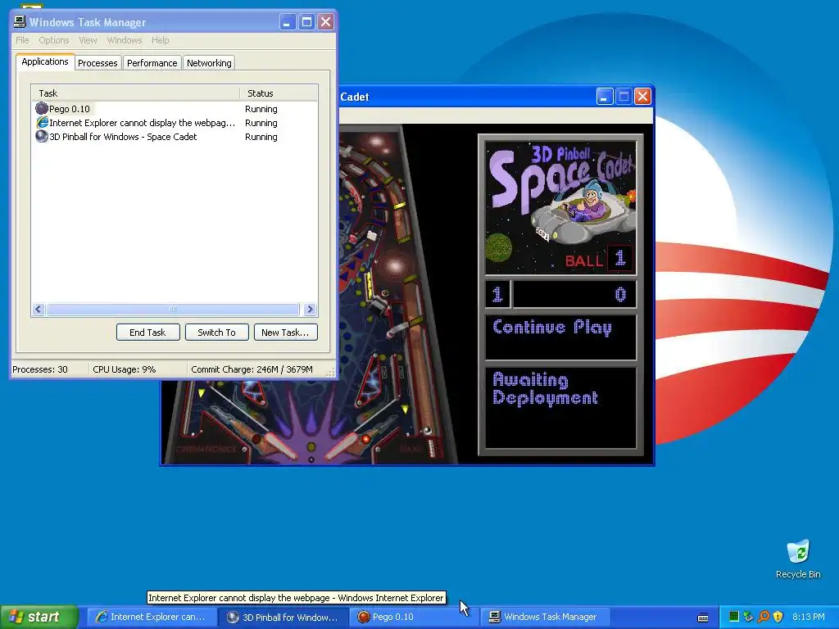This screenshot has width=839, height=629.
Task: Click CPU Usage: 9% in status bar
Action: pos(125,369)
